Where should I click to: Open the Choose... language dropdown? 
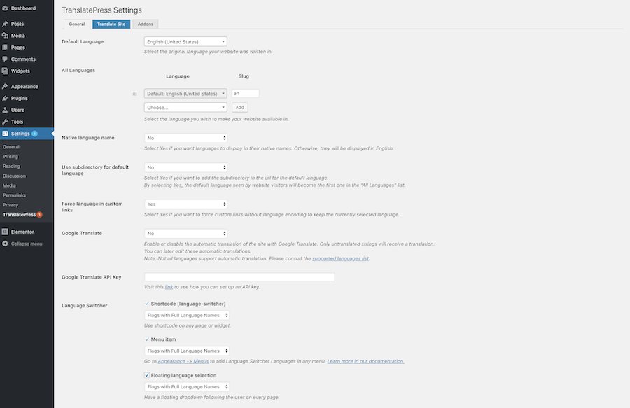click(x=185, y=107)
